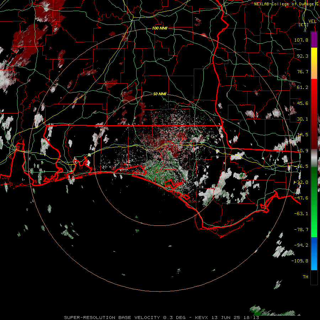Select the 76.7 velocity scale value
The image size is (320, 320).
303,71
